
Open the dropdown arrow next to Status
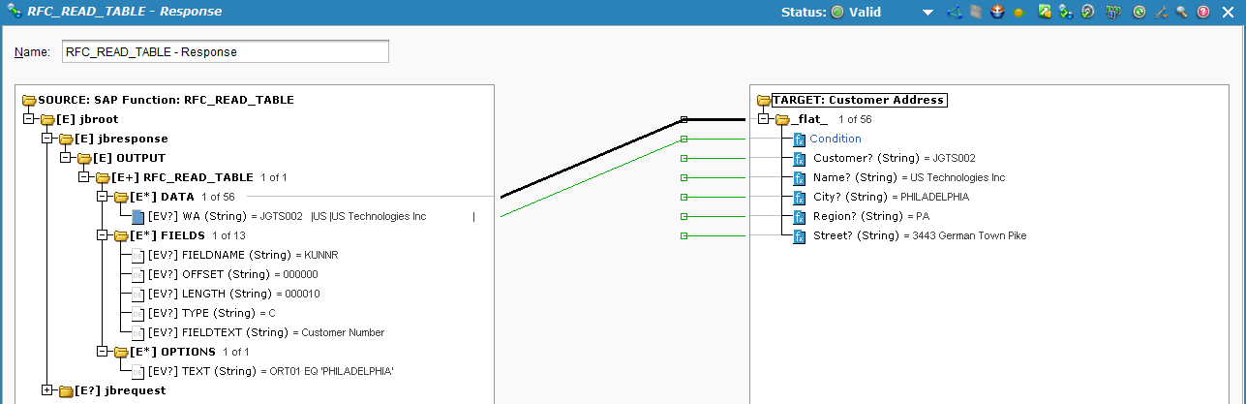point(927,13)
